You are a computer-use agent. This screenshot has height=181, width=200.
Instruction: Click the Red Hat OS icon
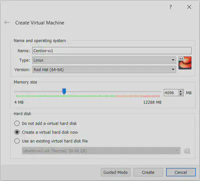[185, 63]
